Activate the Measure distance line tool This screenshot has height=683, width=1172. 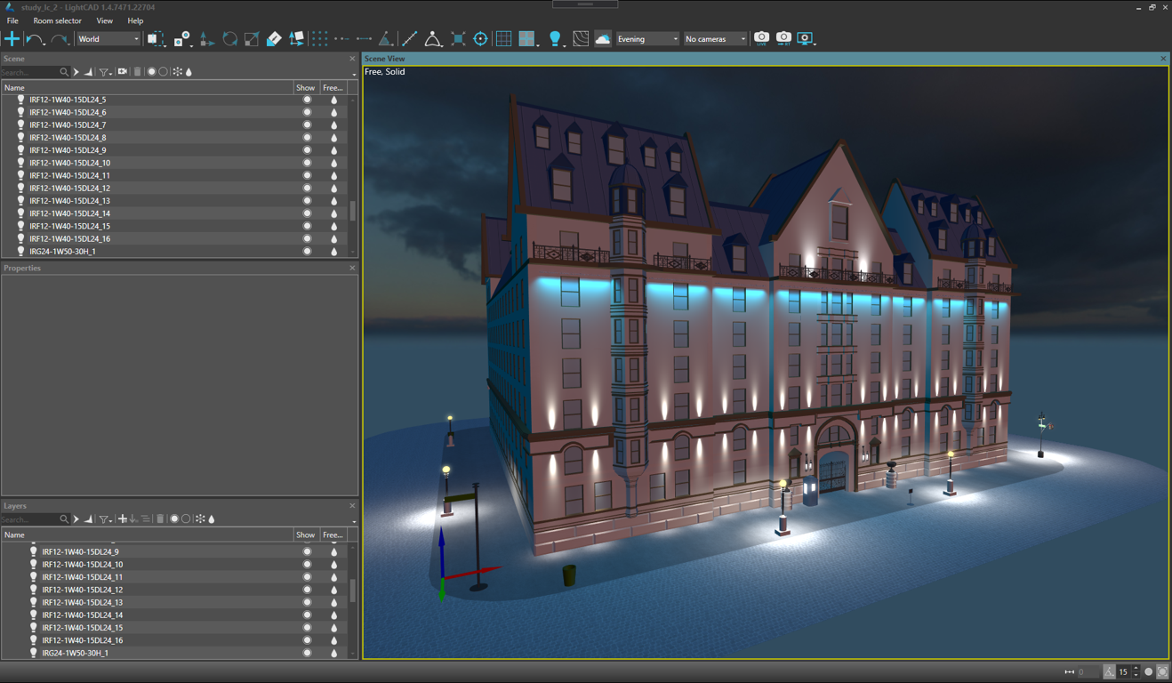409,39
